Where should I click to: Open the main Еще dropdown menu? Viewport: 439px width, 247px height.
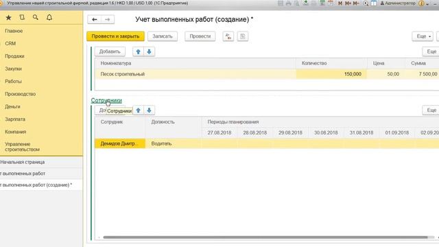click(423, 36)
